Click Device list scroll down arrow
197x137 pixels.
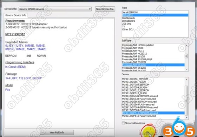tap(186, 117)
